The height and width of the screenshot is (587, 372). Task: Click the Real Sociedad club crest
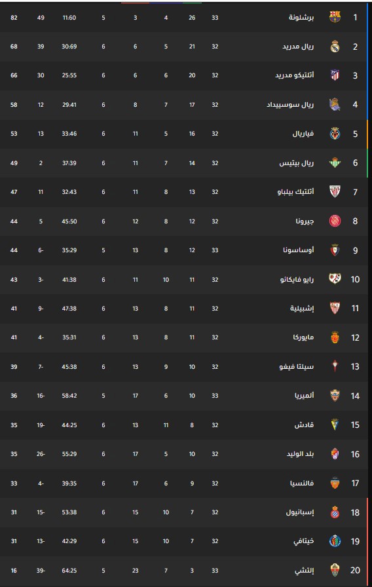(335, 104)
